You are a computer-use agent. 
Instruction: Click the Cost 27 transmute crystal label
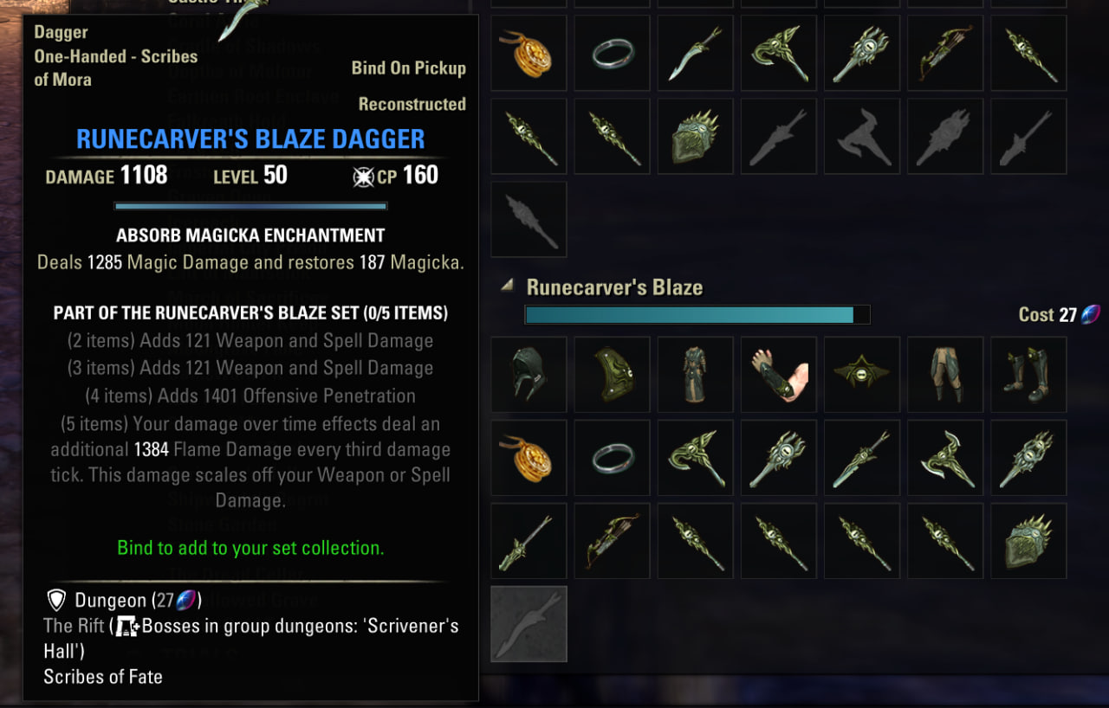point(1059,314)
